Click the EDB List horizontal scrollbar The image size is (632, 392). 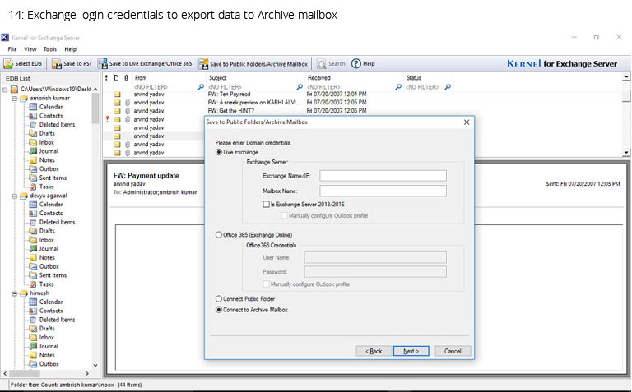[45, 373]
